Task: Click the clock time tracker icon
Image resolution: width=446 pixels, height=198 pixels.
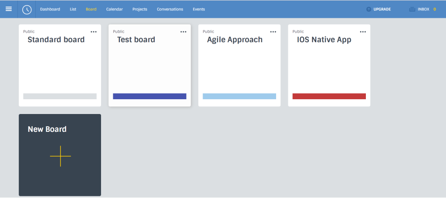Action: [x=27, y=10]
